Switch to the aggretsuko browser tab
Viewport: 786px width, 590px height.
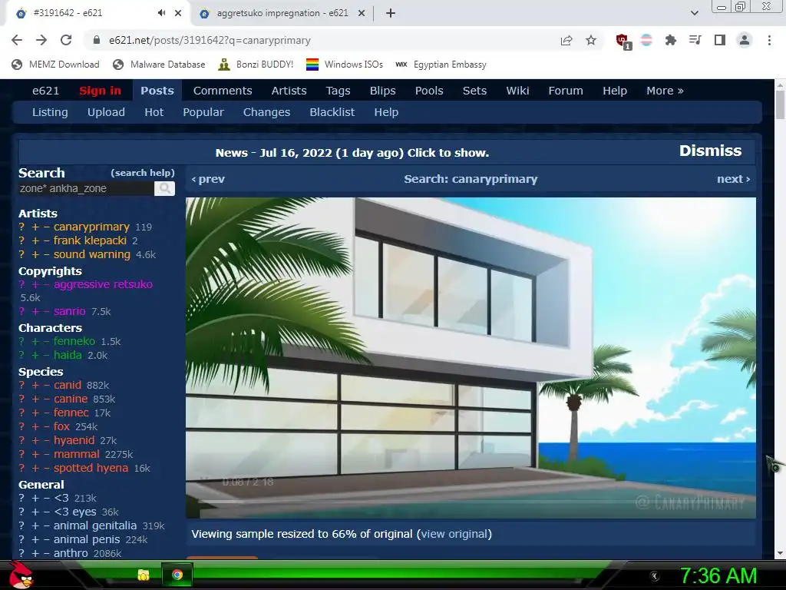[x=282, y=13]
